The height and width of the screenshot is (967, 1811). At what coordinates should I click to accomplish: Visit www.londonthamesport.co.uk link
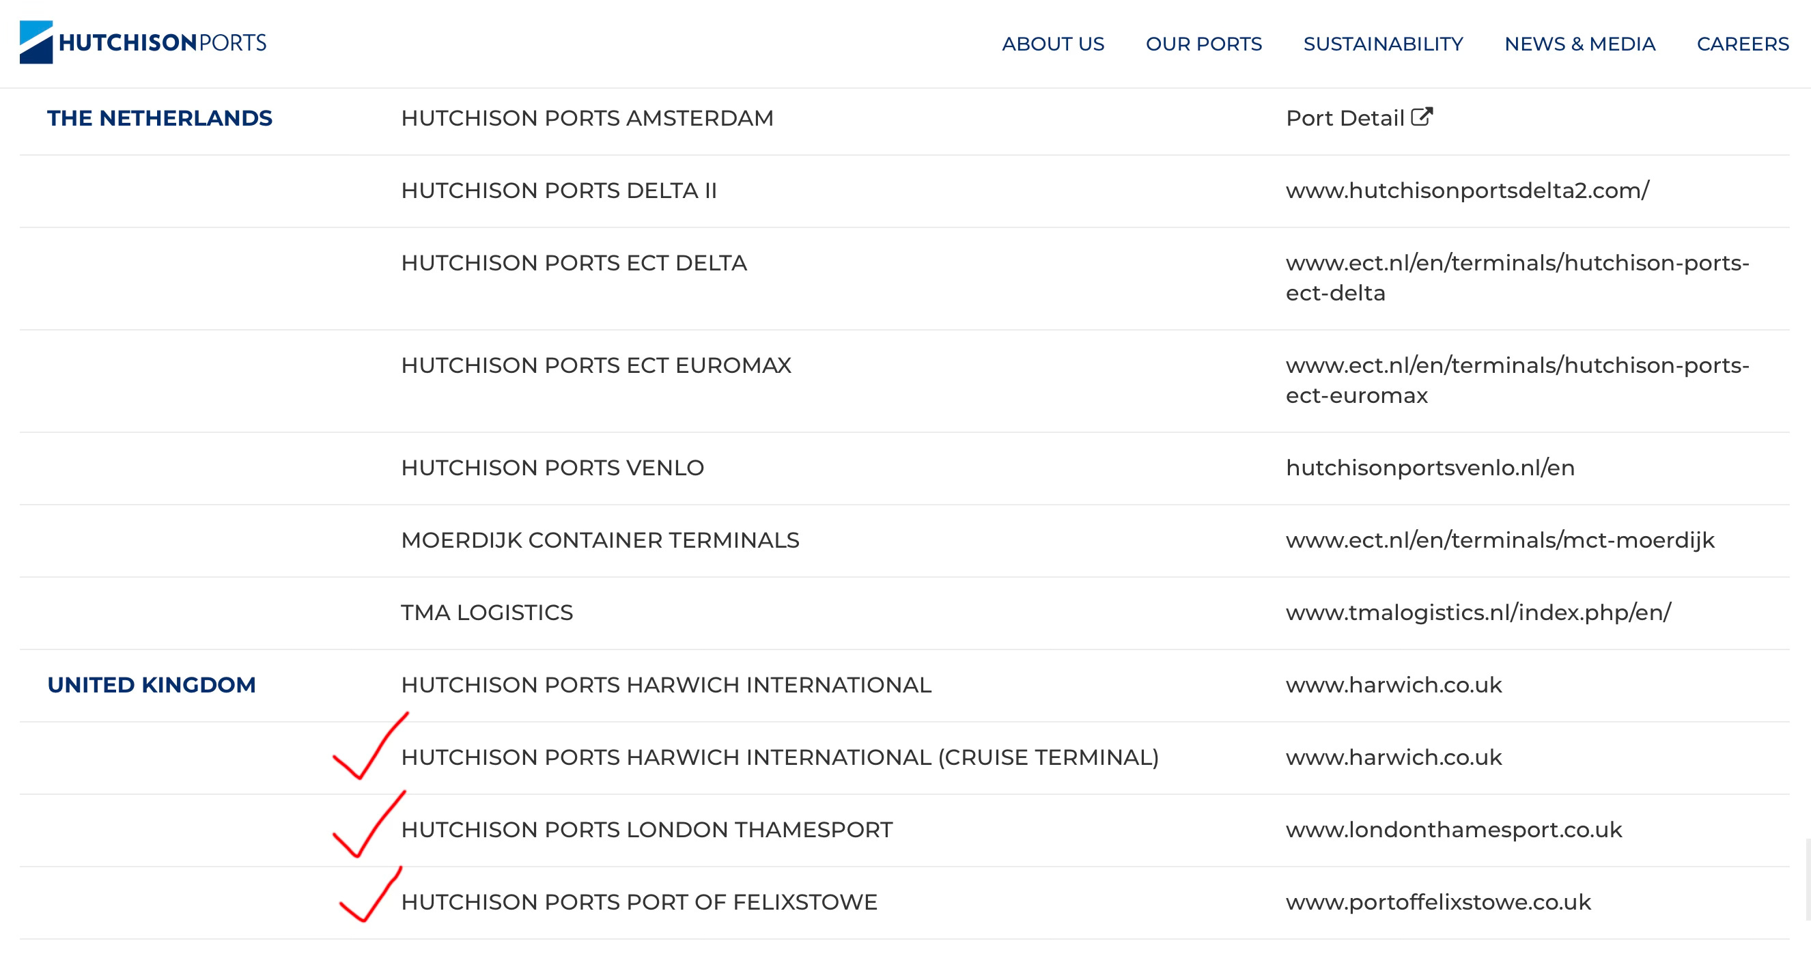[x=1454, y=830]
